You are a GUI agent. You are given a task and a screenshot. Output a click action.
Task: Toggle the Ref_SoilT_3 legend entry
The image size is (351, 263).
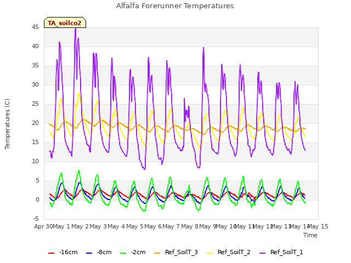(x=176, y=253)
